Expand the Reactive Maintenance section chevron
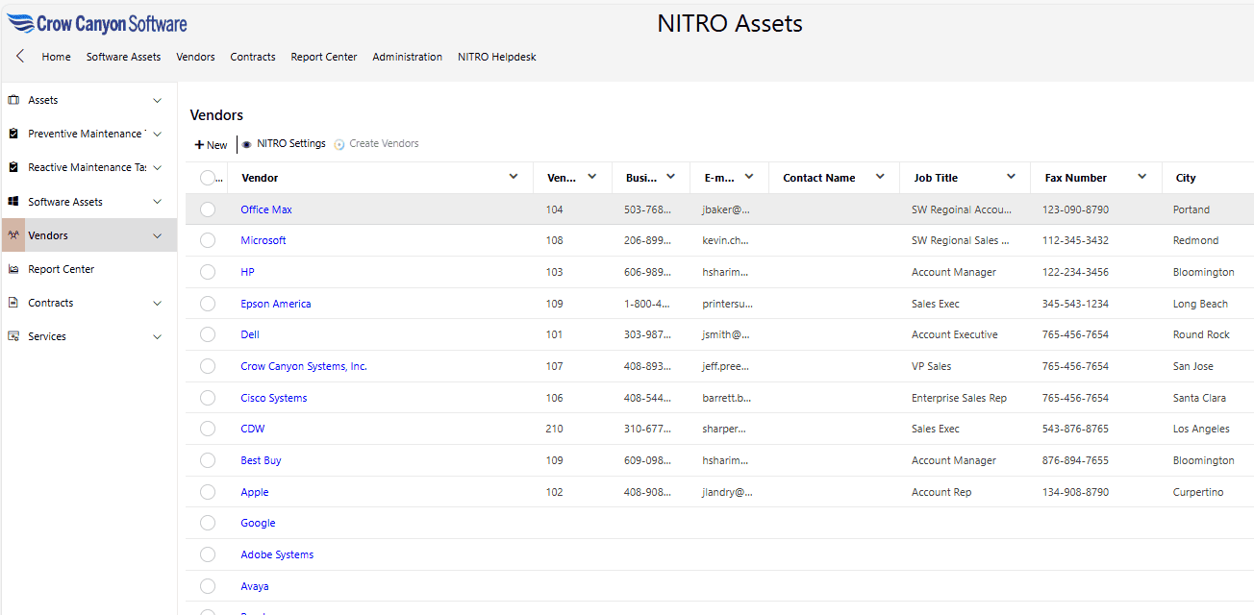1254x615 pixels. tap(158, 167)
